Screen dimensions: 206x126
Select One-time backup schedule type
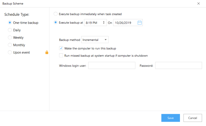click(10, 23)
